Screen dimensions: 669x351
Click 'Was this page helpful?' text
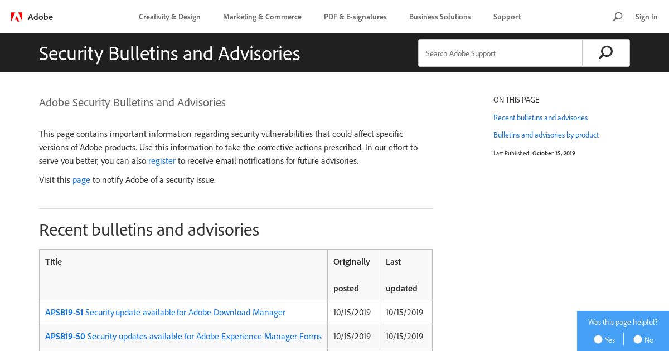click(x=623, y=322)
